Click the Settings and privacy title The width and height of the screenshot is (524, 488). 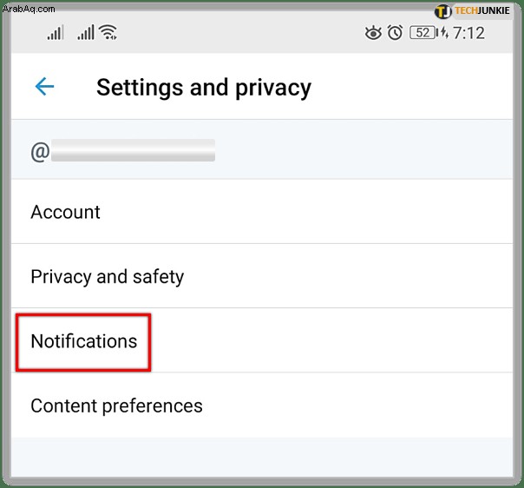click(204, 88)
